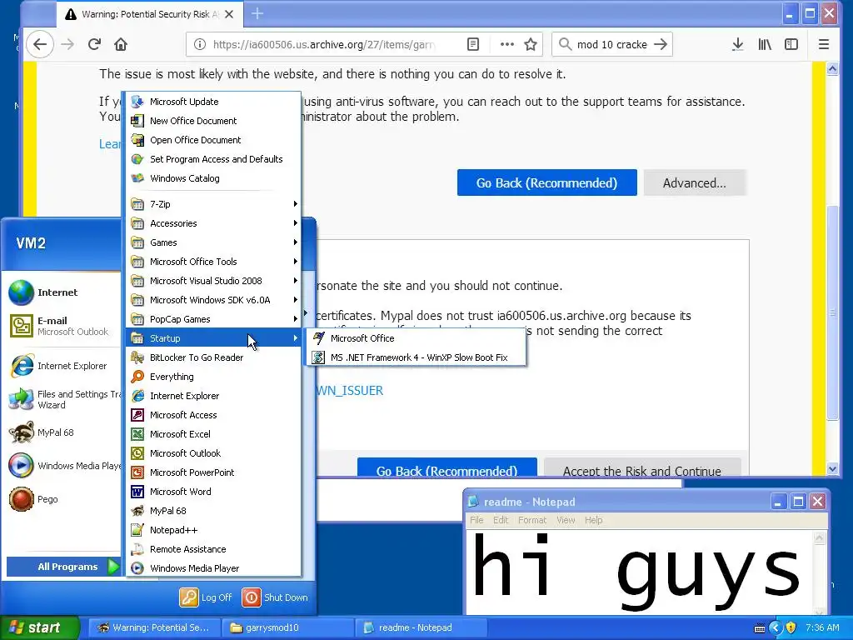Launch BitLocker To Go Reader
The height and width of the screenshot is (640, 853).
pos(213,357)
